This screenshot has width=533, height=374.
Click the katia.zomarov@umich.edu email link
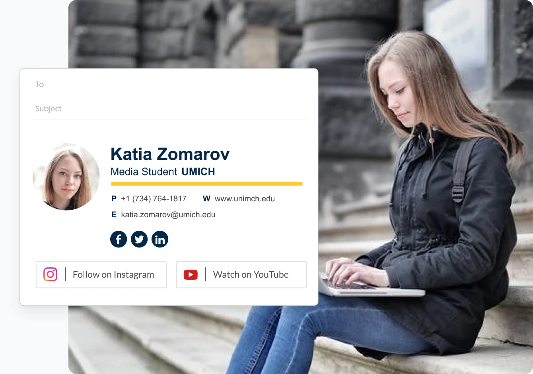tap(169, 214)
